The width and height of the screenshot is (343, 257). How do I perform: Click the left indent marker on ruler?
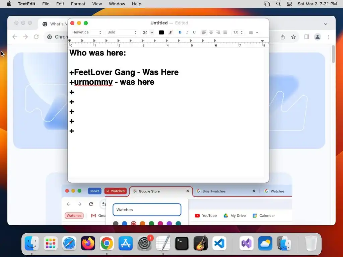point(70,40)
